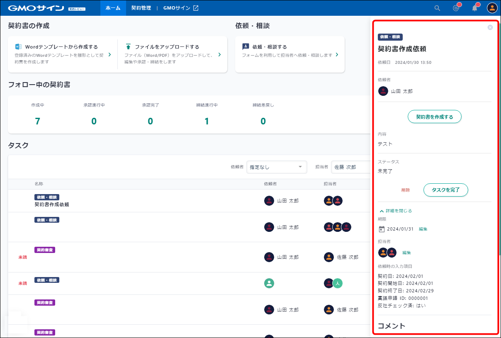
Task: Click the Word template document icon
Action: pyautogui.click(x=18, y=47)
